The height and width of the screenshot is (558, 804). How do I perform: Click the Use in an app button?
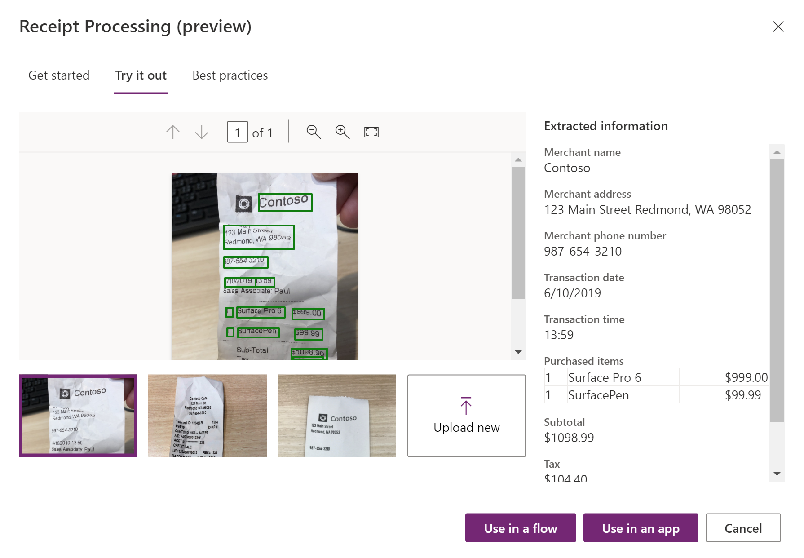641,528
